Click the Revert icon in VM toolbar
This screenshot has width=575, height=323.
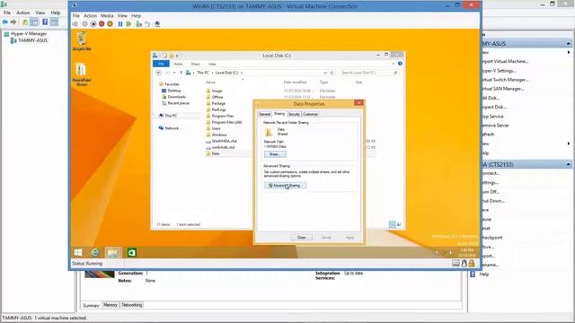pyautogui.click(x=147, y=24)
